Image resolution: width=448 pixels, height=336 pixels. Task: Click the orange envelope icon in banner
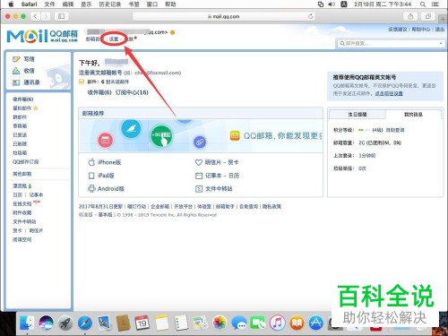tap(235, 136)
